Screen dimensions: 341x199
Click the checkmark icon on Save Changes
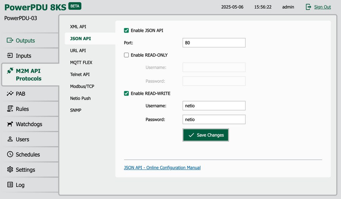(191, 135)
